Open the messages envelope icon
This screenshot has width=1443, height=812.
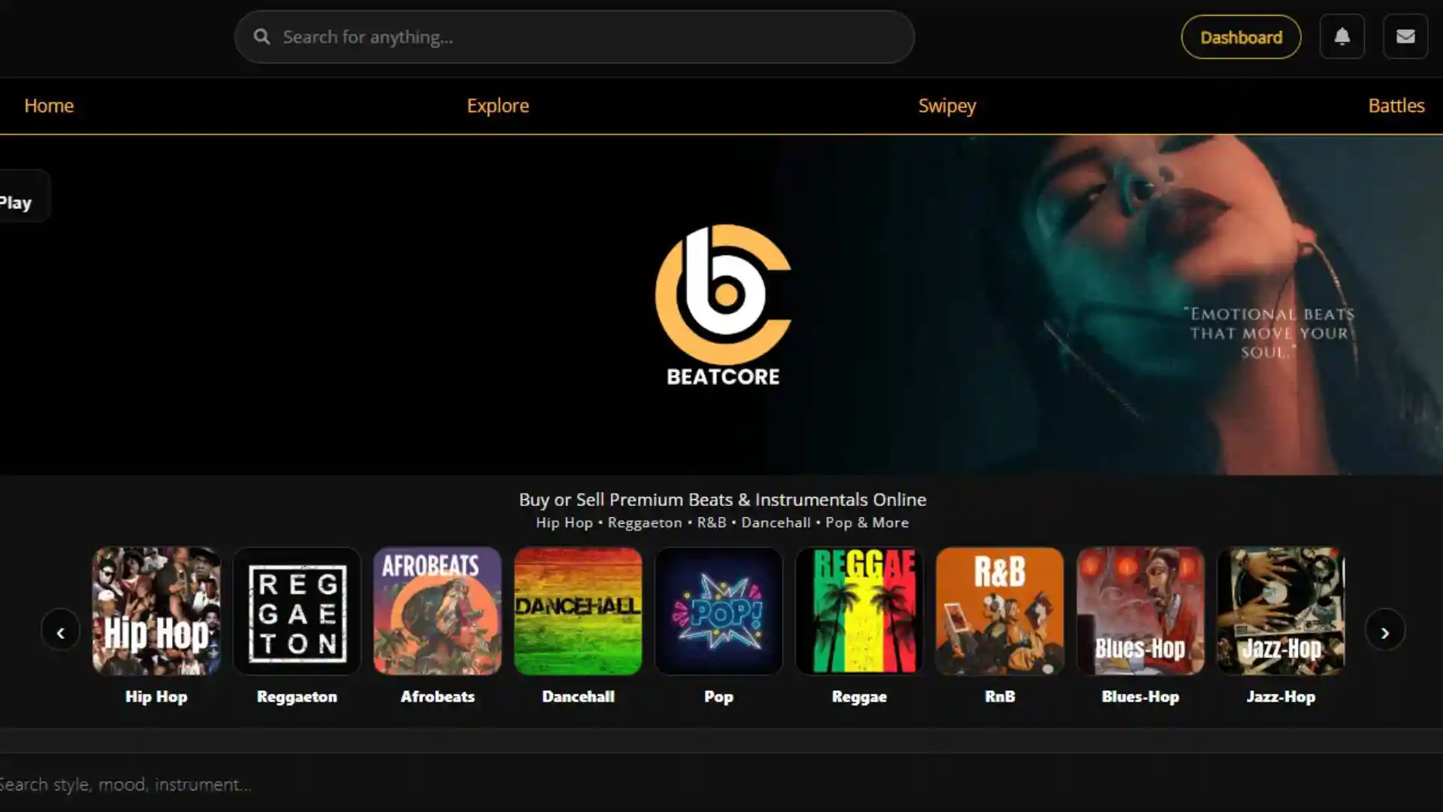tap(1405, 36)
